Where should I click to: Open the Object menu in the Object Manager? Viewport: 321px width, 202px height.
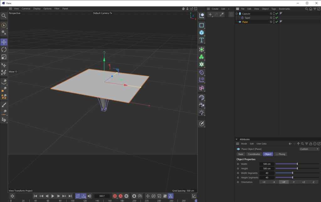tap(264, 9)
